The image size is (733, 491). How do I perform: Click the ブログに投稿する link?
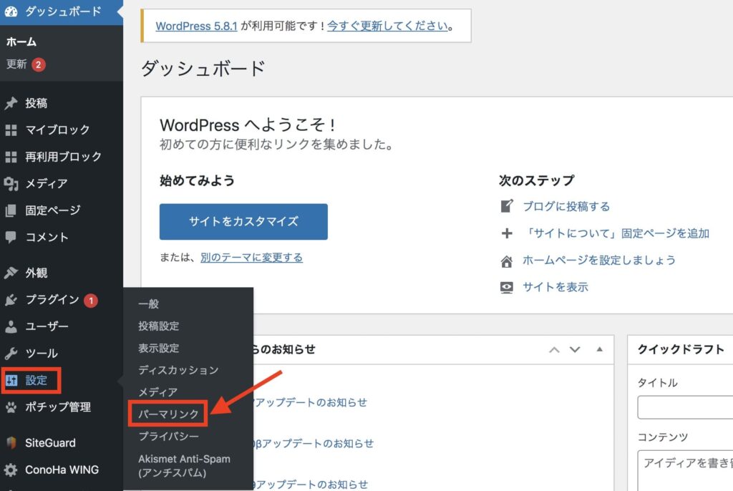pyautogui.click(x=566, y=206)
